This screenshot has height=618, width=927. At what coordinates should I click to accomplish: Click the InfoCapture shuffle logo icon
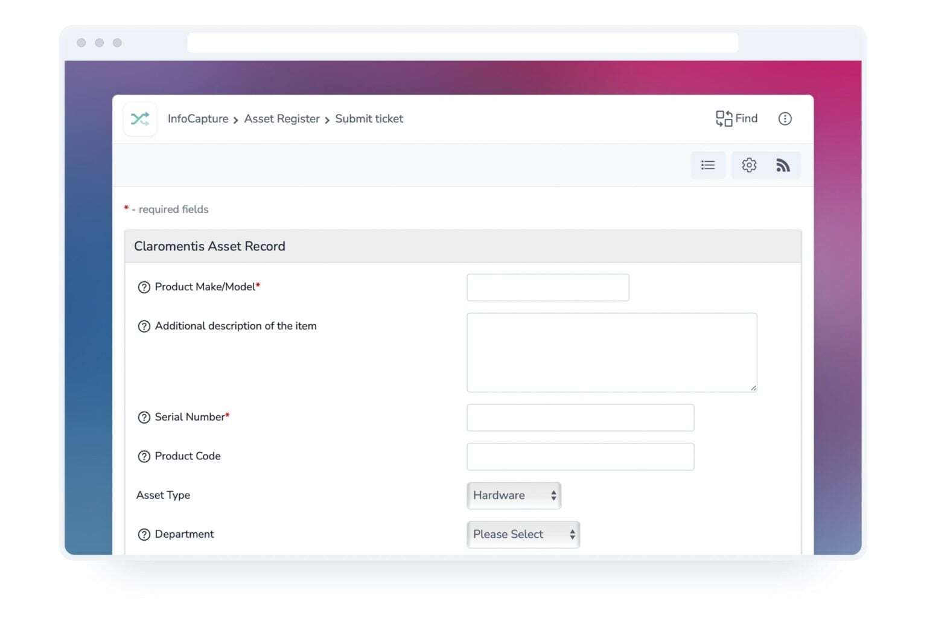[139, 119]
